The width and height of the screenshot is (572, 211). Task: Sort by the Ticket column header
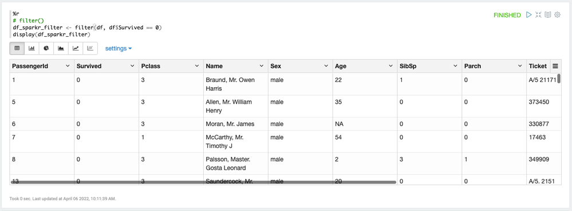click(x=538, y=66)
